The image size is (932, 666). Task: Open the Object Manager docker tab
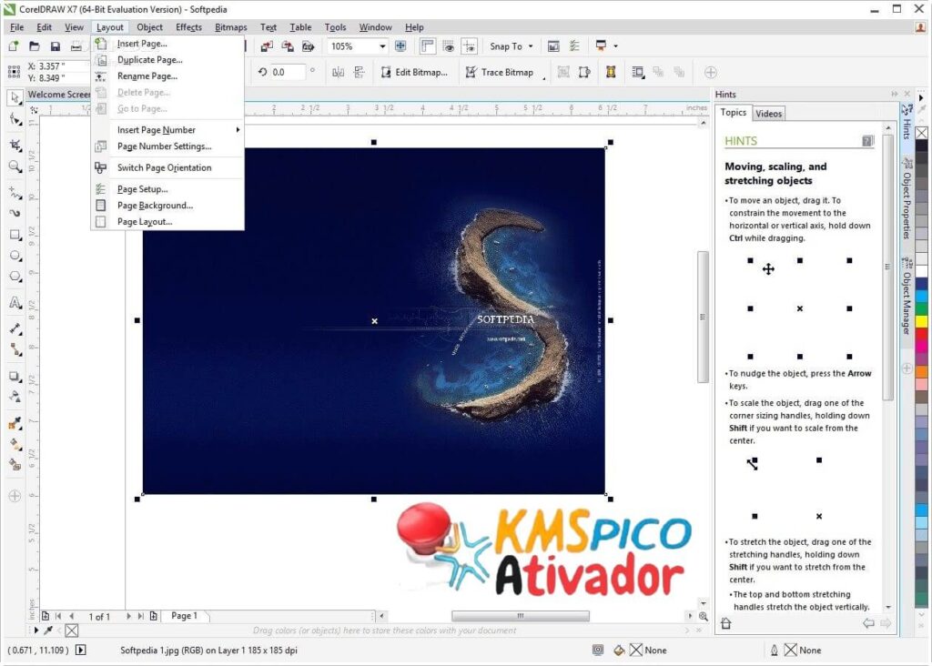(907, 297)
